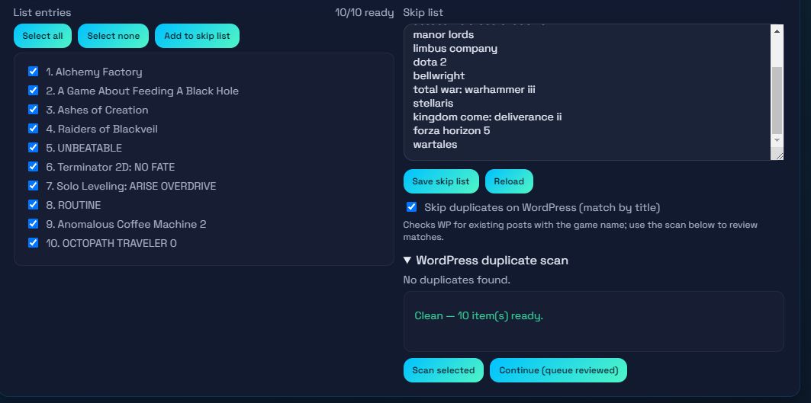Screen dimensions: 811x403
Task: Click the skip list textarea resize handle
Action: tap(778, 155)
